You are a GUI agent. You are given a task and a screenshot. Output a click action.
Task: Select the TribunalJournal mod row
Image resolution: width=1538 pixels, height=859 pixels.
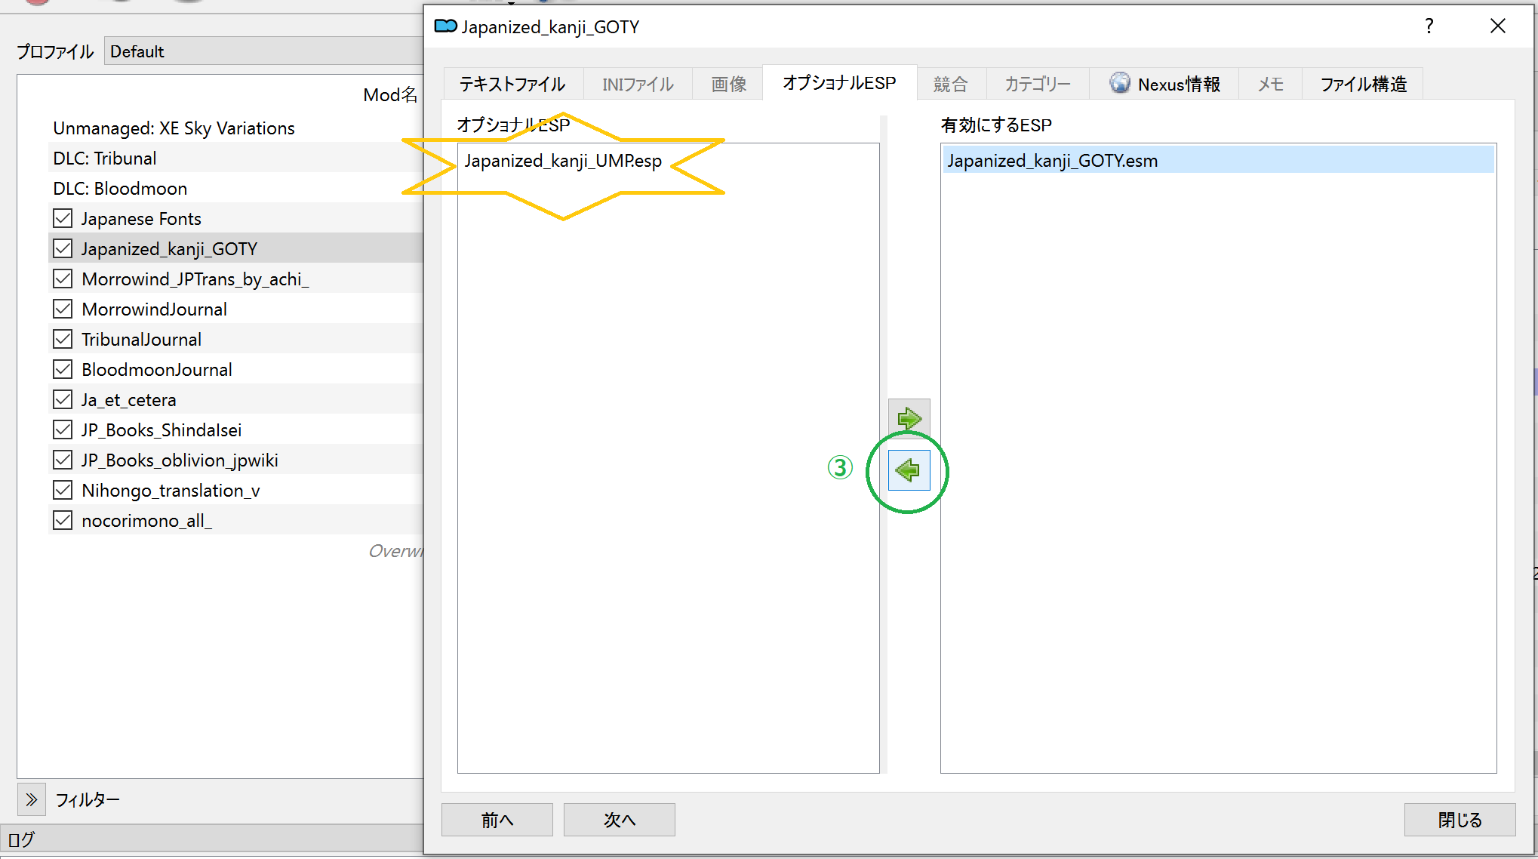142,340
